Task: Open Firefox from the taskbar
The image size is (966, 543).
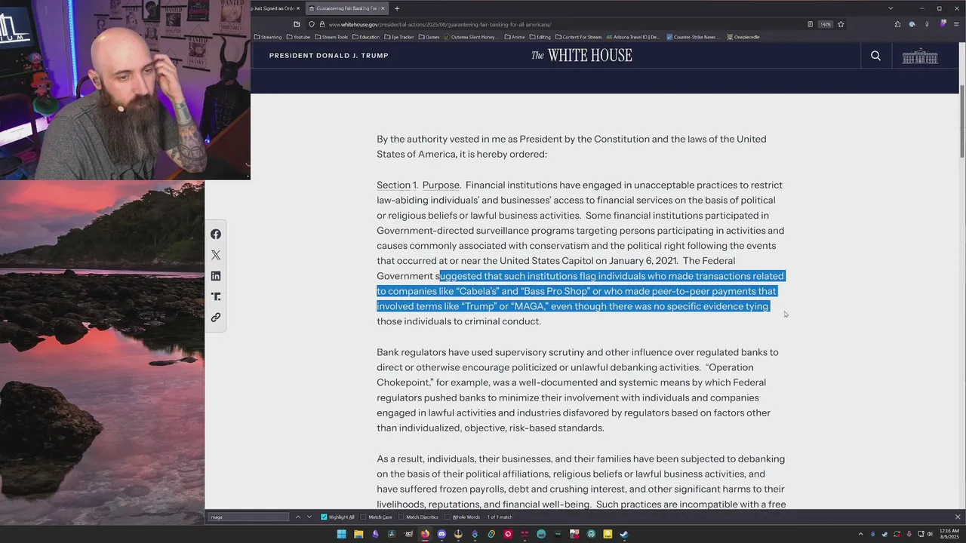Action: [425, 534]
